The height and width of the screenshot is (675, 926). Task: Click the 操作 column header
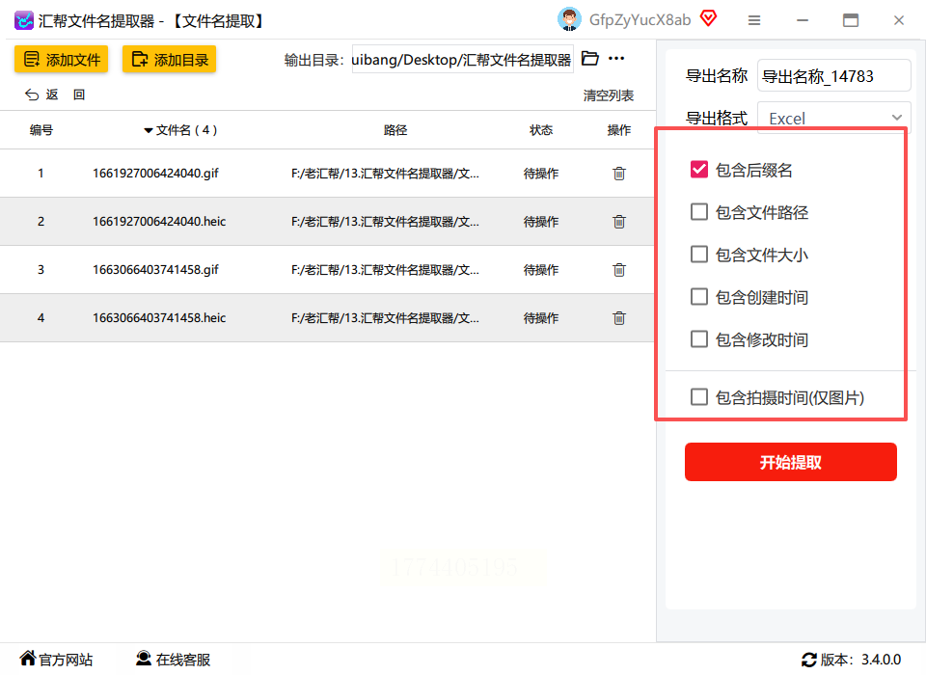(x=619, y=130)
